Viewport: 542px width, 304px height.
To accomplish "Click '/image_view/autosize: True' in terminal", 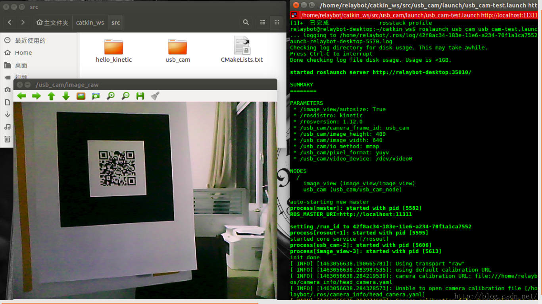I will [x=342, y=109].
